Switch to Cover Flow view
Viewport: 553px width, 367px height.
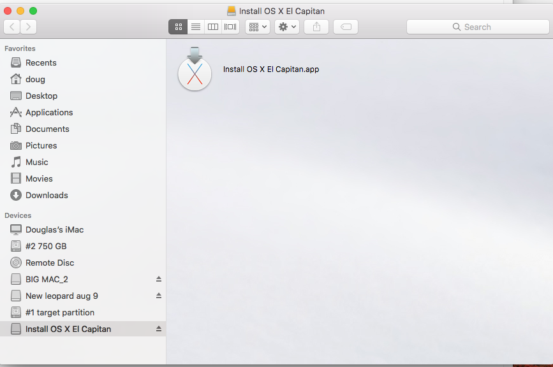point(231,27)
